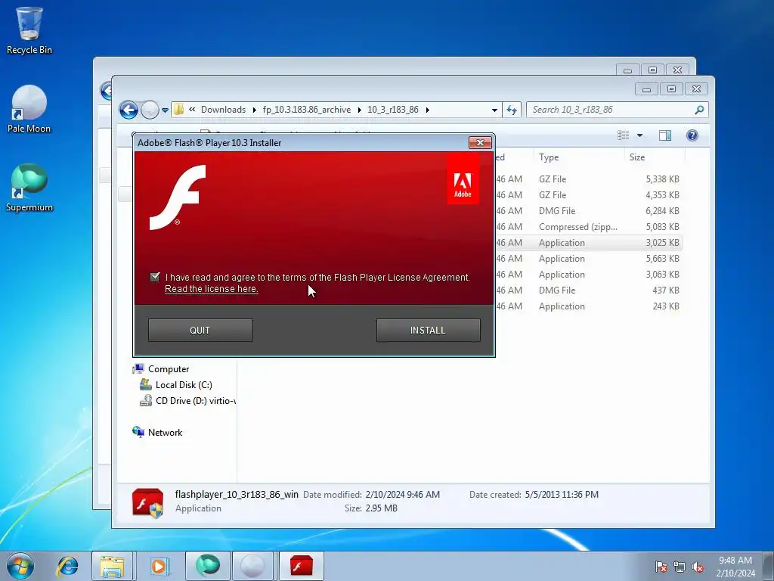Image resolution: width=774 pixels, height=581 pixels.
Task: Click the change view icon
Action: pos(624,135)
